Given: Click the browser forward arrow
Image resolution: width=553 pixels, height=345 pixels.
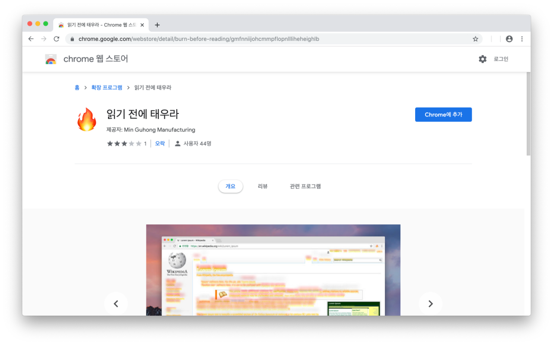Looking at the screenshot, I should 44,39.
